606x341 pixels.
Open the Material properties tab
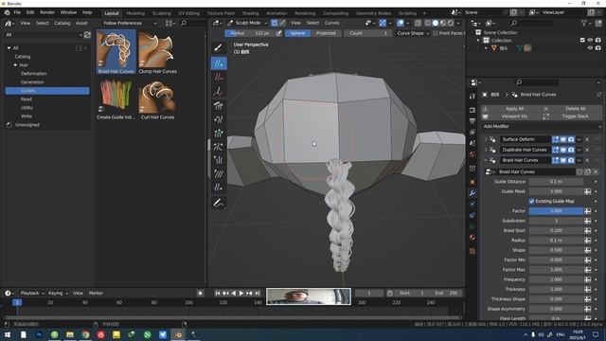(472, 238)
